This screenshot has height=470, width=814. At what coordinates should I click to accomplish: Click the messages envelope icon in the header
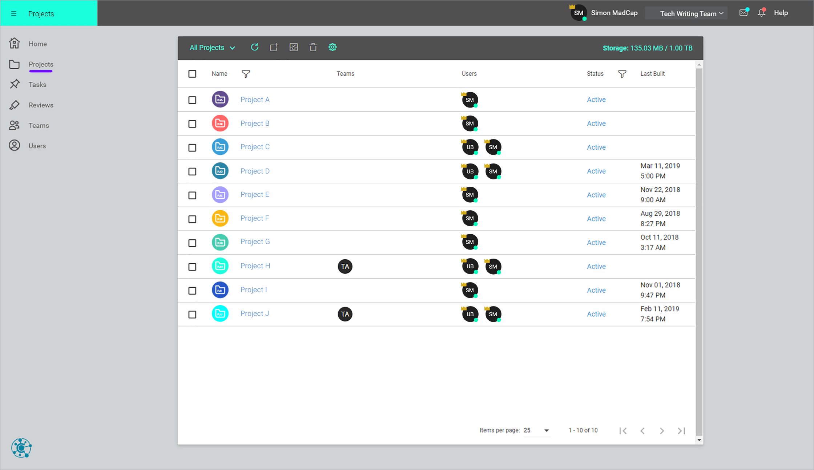pyautogui.click(x=744, y=13)
